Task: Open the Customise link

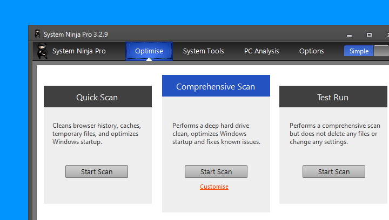Action: [214, 187]
